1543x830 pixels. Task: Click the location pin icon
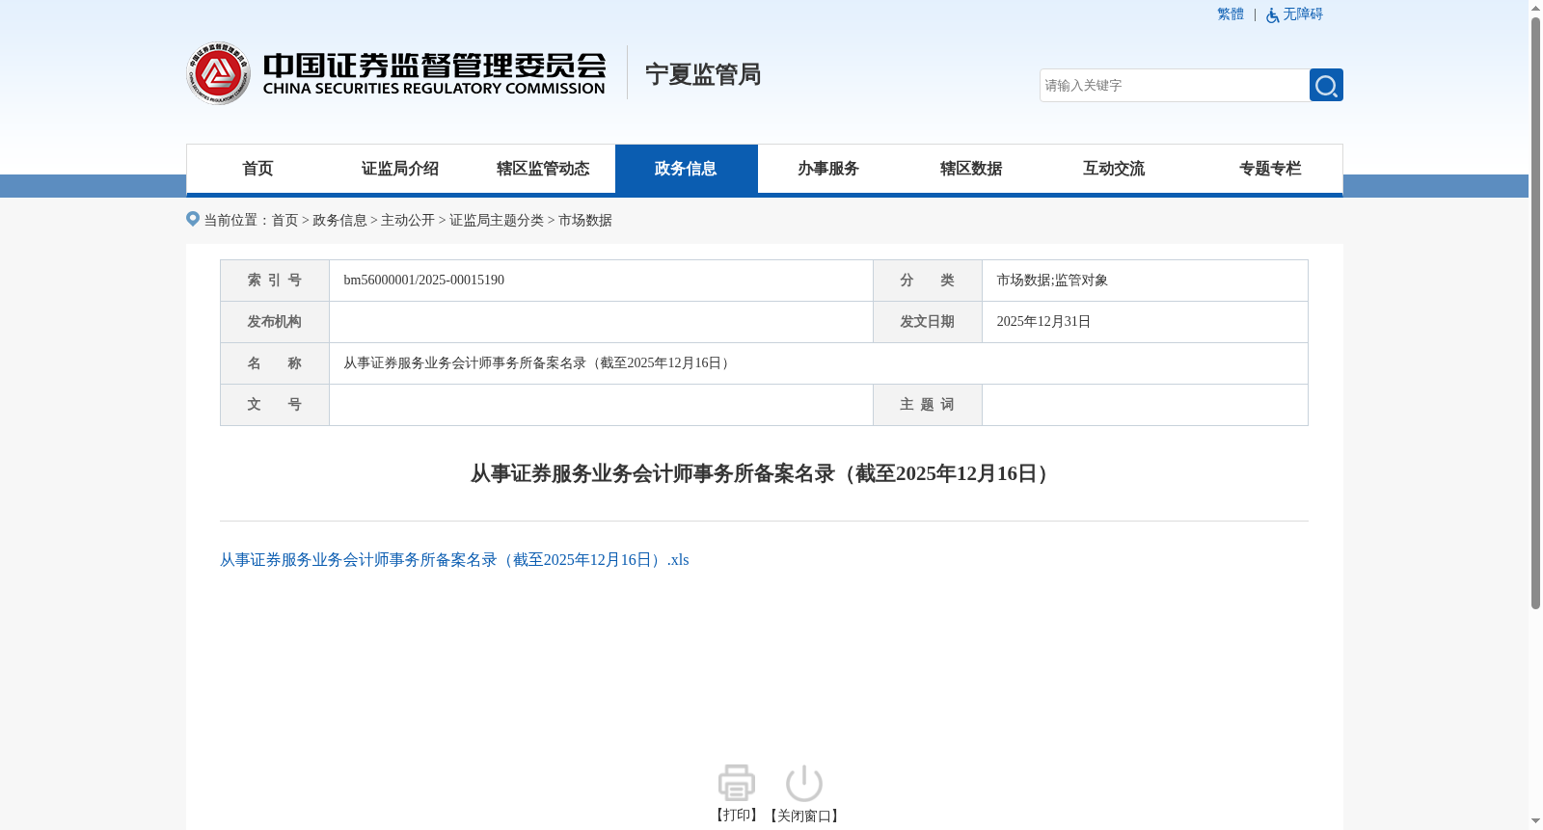pos(193,219)
